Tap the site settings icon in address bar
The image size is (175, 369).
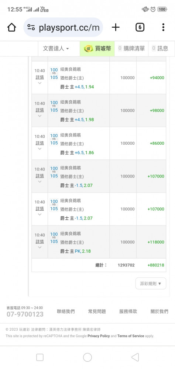click(x=31, y=28)
